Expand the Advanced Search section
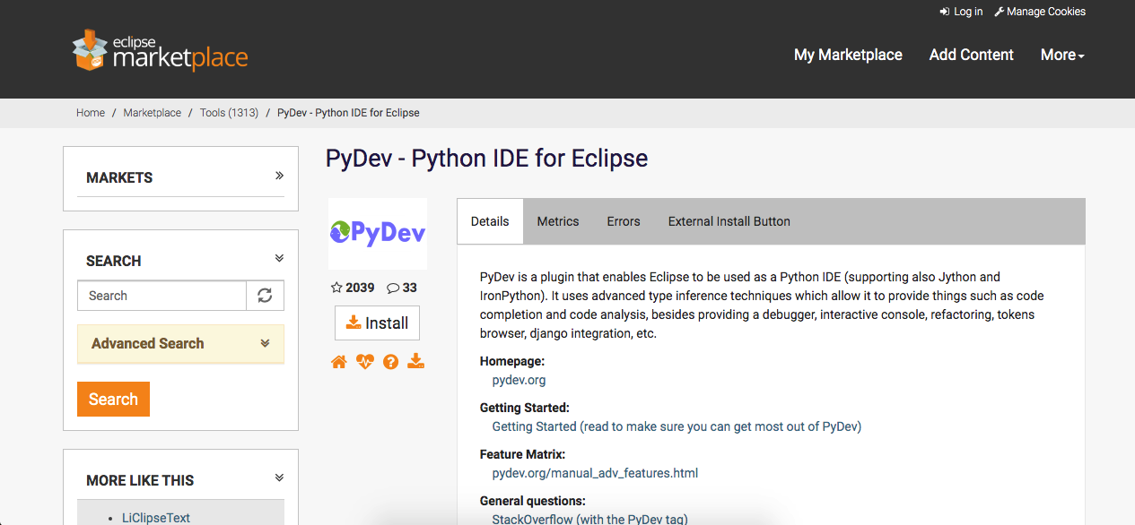This screenshot has height=525, width=1135. point(180,343)
